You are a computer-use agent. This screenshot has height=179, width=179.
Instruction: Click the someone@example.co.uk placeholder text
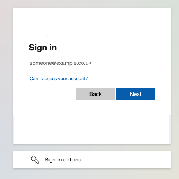tap(61, 63)
